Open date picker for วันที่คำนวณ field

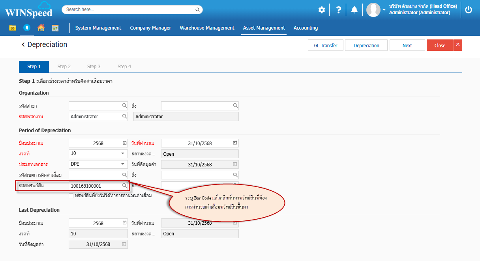coord(235,143)
